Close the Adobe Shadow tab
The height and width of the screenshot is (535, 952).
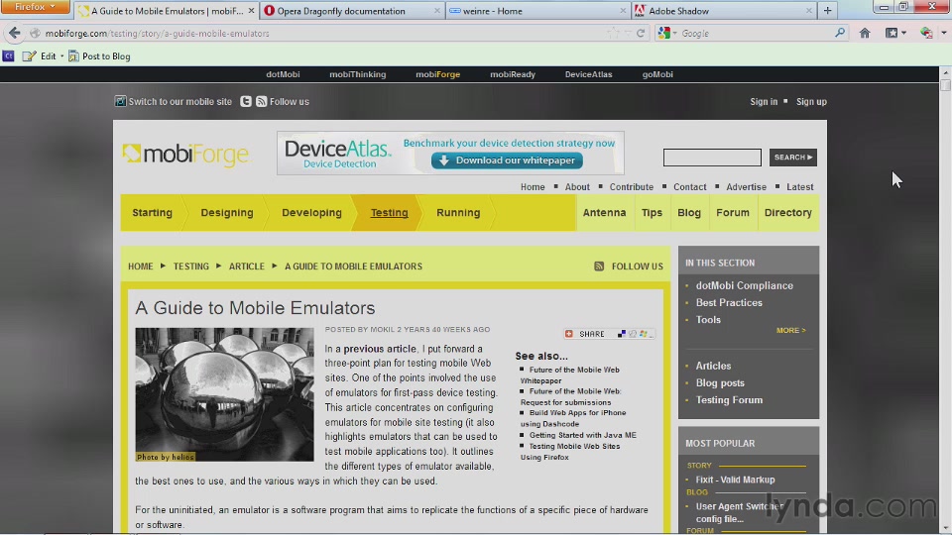coord(809,11)
